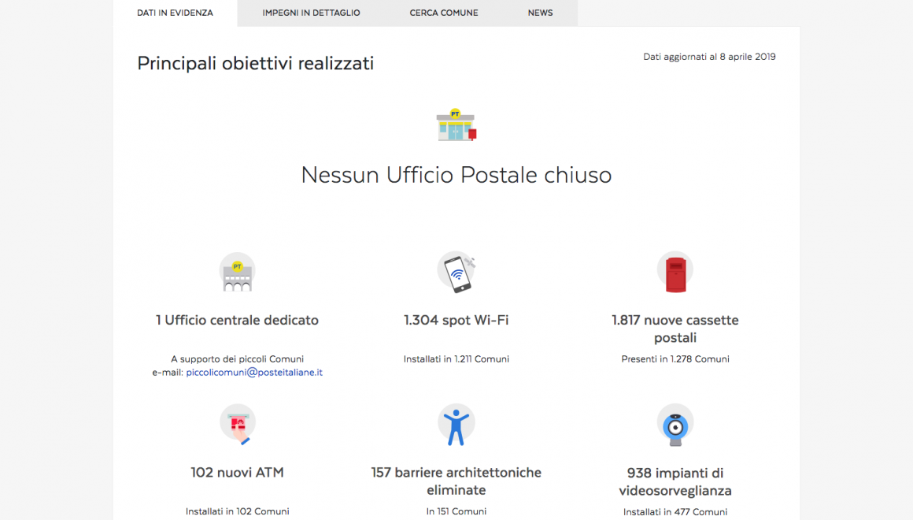The height and width of the screenshot is (520, 913).
Task: Click the blue accessibility person icon
Action: pos(456,425)
